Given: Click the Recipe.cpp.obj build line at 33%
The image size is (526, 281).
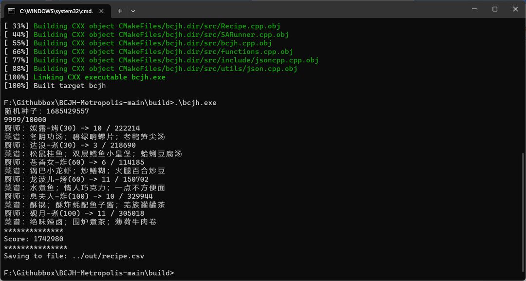Looking at the screenshot, I should coord(142,26).
